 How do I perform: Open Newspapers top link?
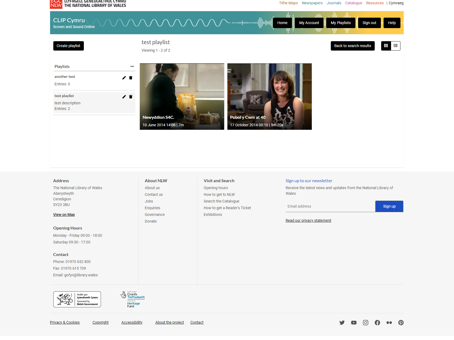[312, 3]
